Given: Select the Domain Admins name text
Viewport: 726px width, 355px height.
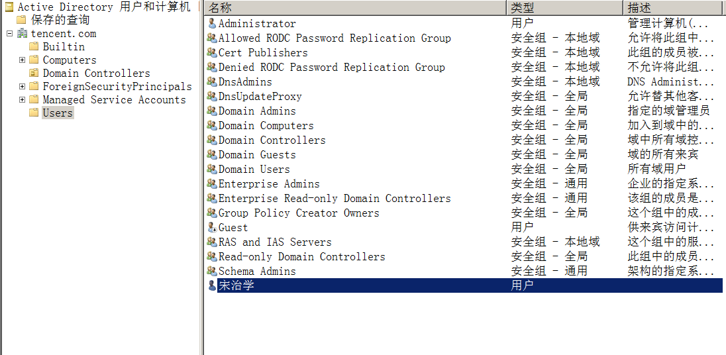Looking at the screenshot, I should tap(257, 111).
